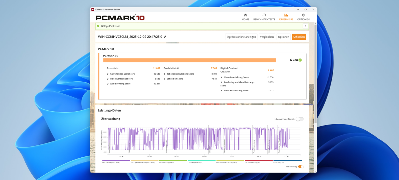Click the purple CPU Taktfrequenz legend swatch
This screenshot has height=180, width=399.
coord(116,160)
